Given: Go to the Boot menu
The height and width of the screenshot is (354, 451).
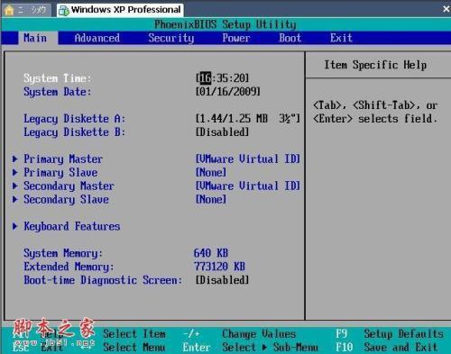Looking at the screenshot, I should coord(290,38).
